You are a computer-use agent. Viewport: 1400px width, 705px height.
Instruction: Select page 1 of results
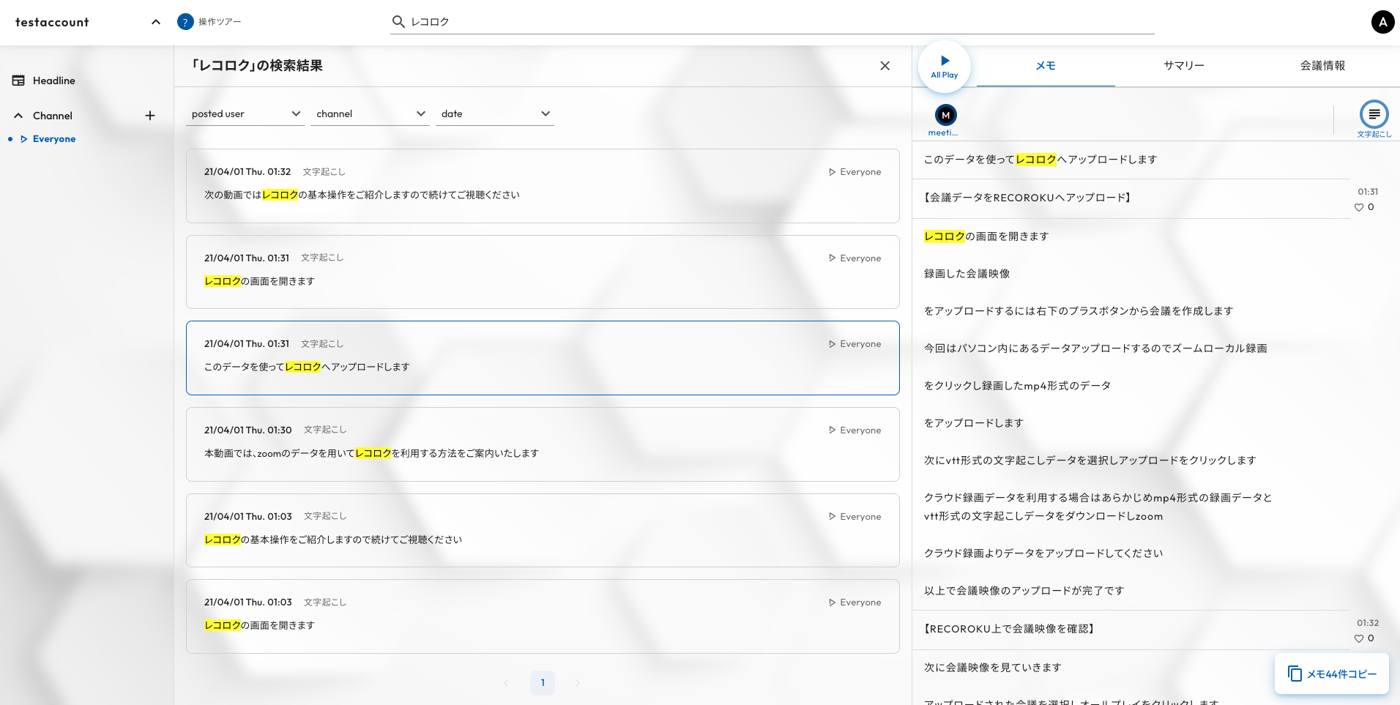[543, 683]
